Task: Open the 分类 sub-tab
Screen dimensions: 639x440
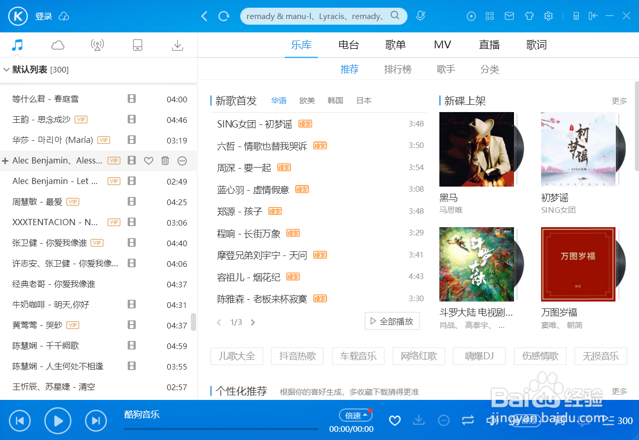Action: pos(490,69)
